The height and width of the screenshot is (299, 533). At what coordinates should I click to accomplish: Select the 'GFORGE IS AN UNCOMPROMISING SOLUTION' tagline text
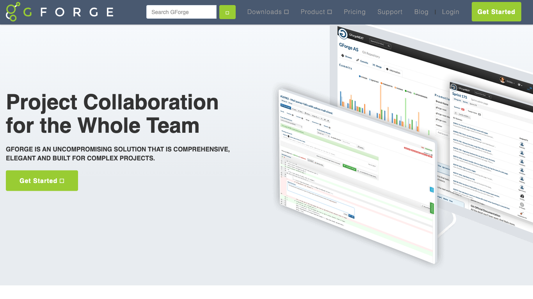(x=118, y=154)
